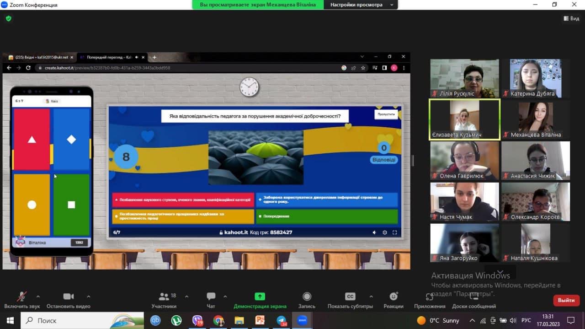Viewport: 585px width, 329px height.
Task: Expand audio options arrow beside microphone
Action: click(38, 296)
